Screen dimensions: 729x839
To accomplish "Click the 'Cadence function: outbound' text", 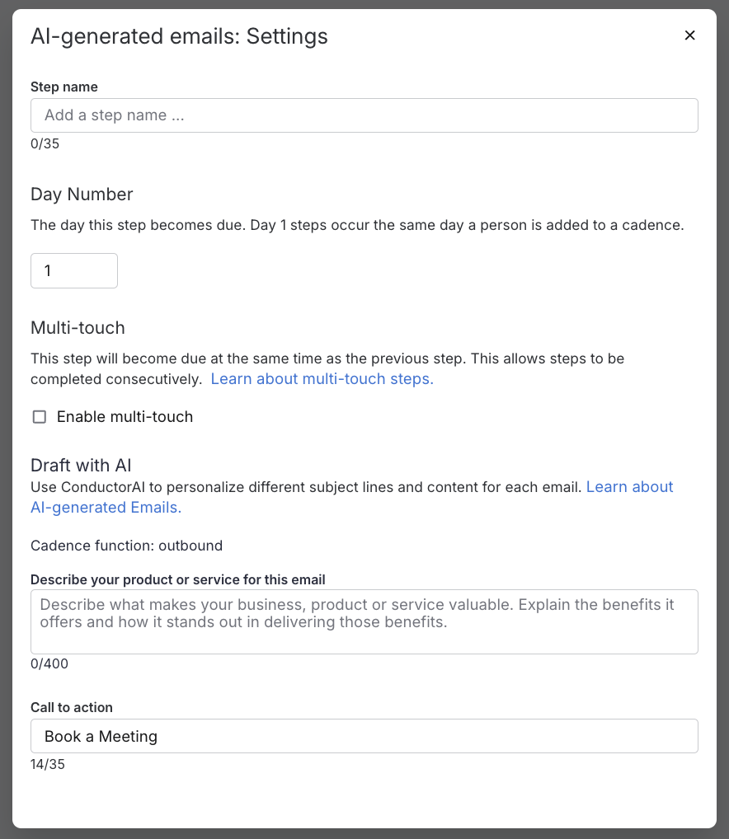I will 126,546.
